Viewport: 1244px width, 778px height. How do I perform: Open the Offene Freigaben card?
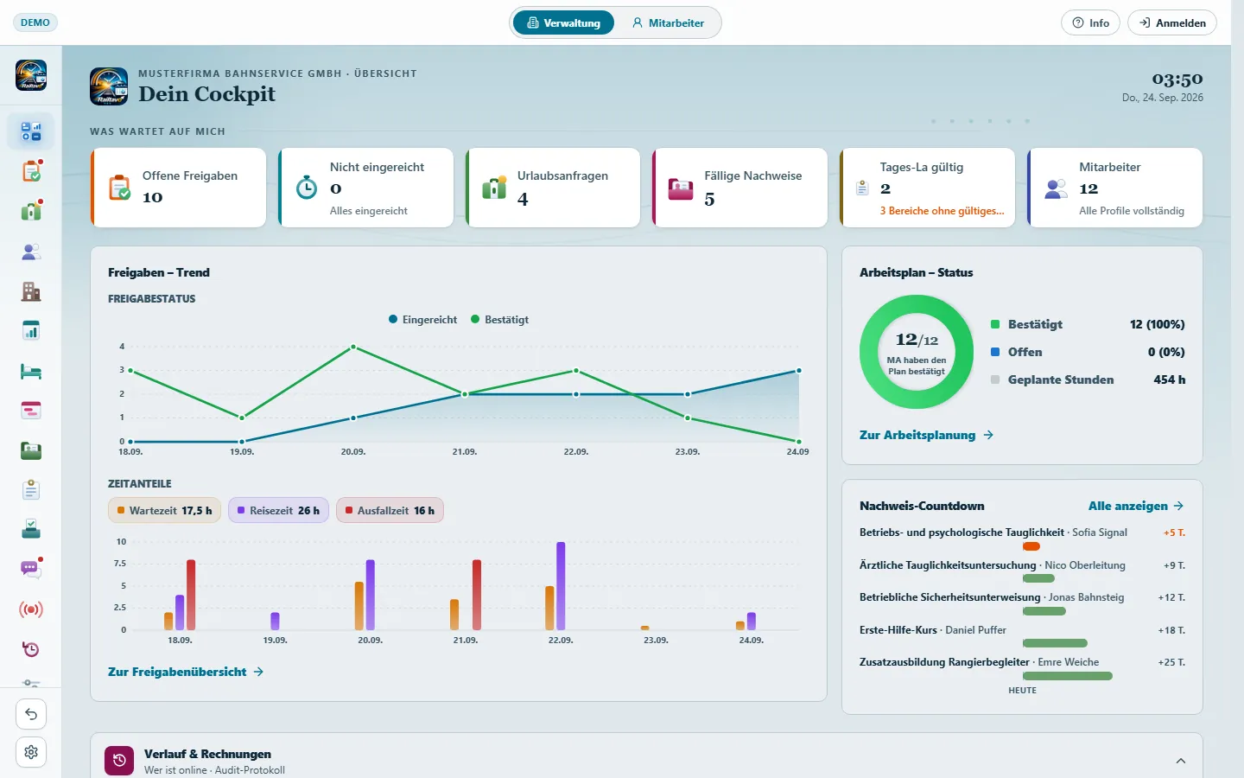pyautogui.click(x=178, y=188)
